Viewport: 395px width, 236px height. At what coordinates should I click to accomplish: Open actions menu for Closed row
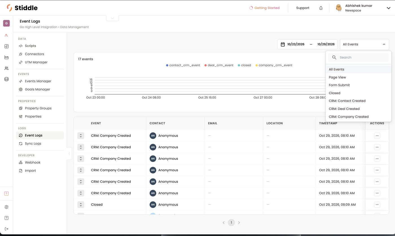click(377, 205)
